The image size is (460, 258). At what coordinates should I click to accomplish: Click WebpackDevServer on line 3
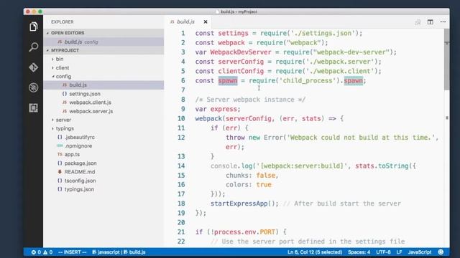click(241, 52)
